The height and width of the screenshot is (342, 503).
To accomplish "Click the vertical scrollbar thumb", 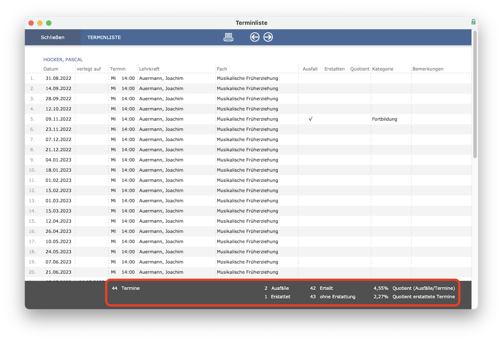I will 475,94.
